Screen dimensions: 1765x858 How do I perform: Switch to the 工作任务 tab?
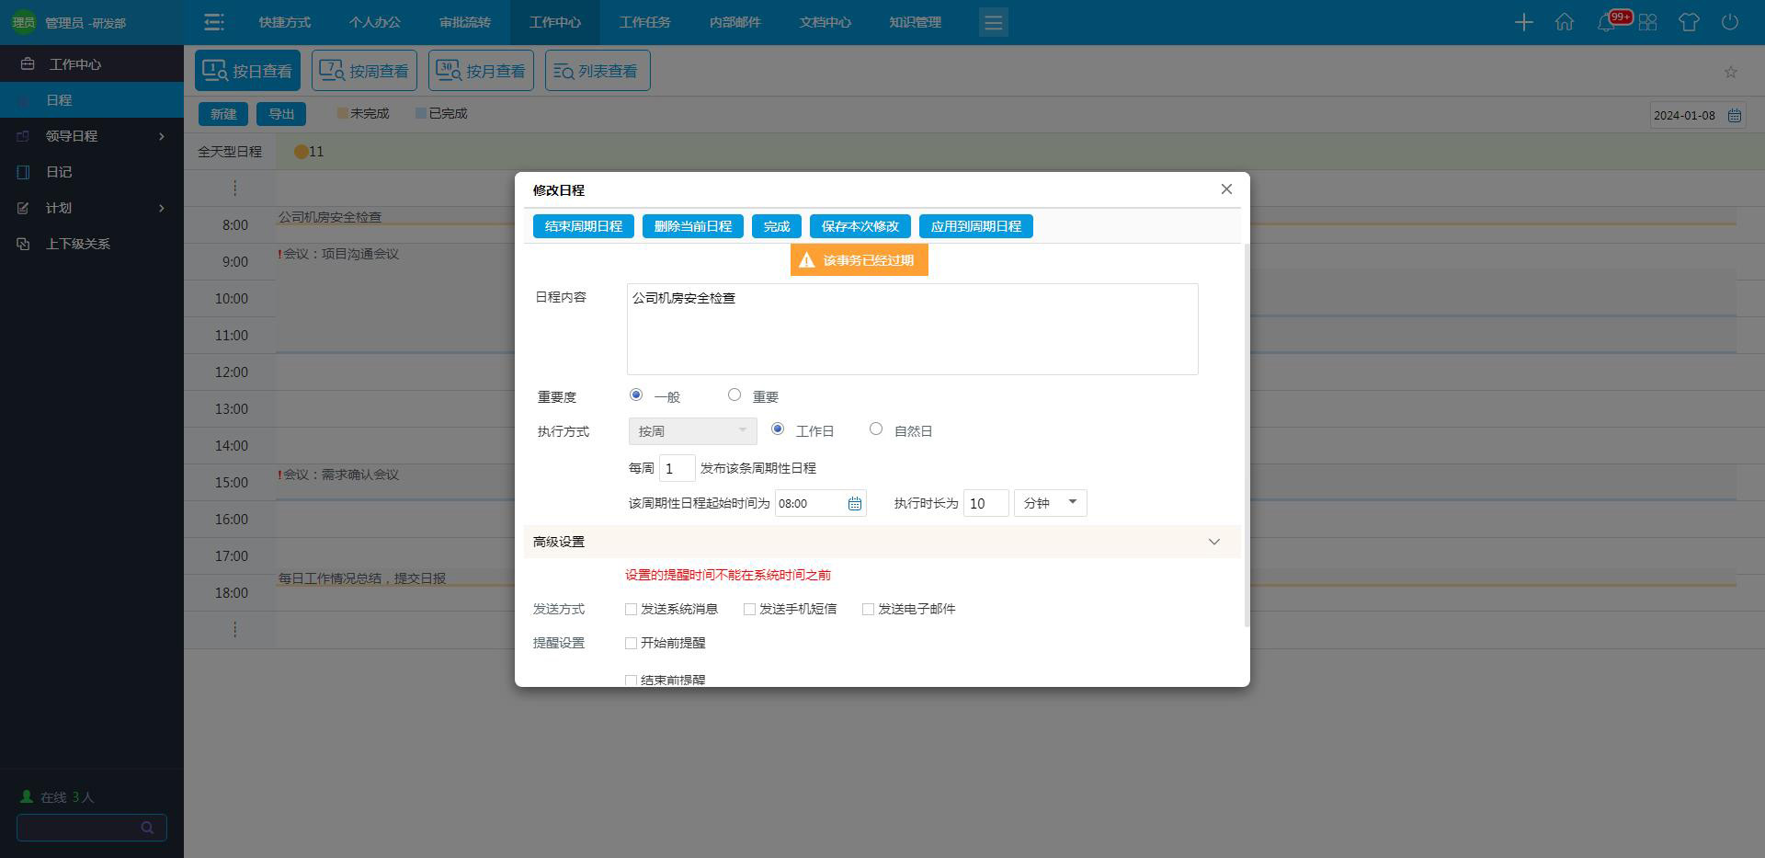click(x=645, y=22)
